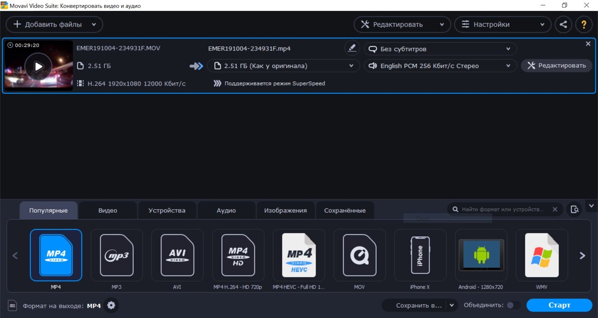Click output filename EMER191004-234931F.mp4
Viewport: 598px width, 318px height.
249,49
